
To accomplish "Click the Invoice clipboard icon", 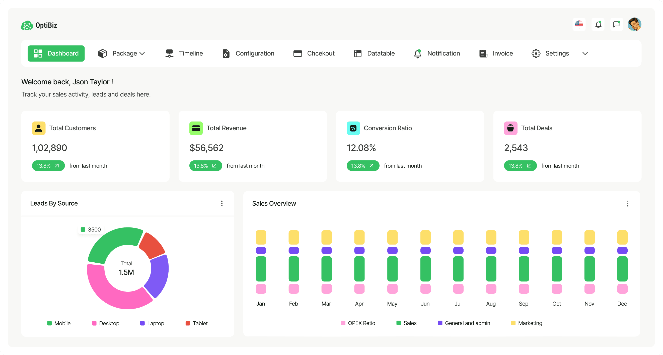I will click(x=483, y=53).
